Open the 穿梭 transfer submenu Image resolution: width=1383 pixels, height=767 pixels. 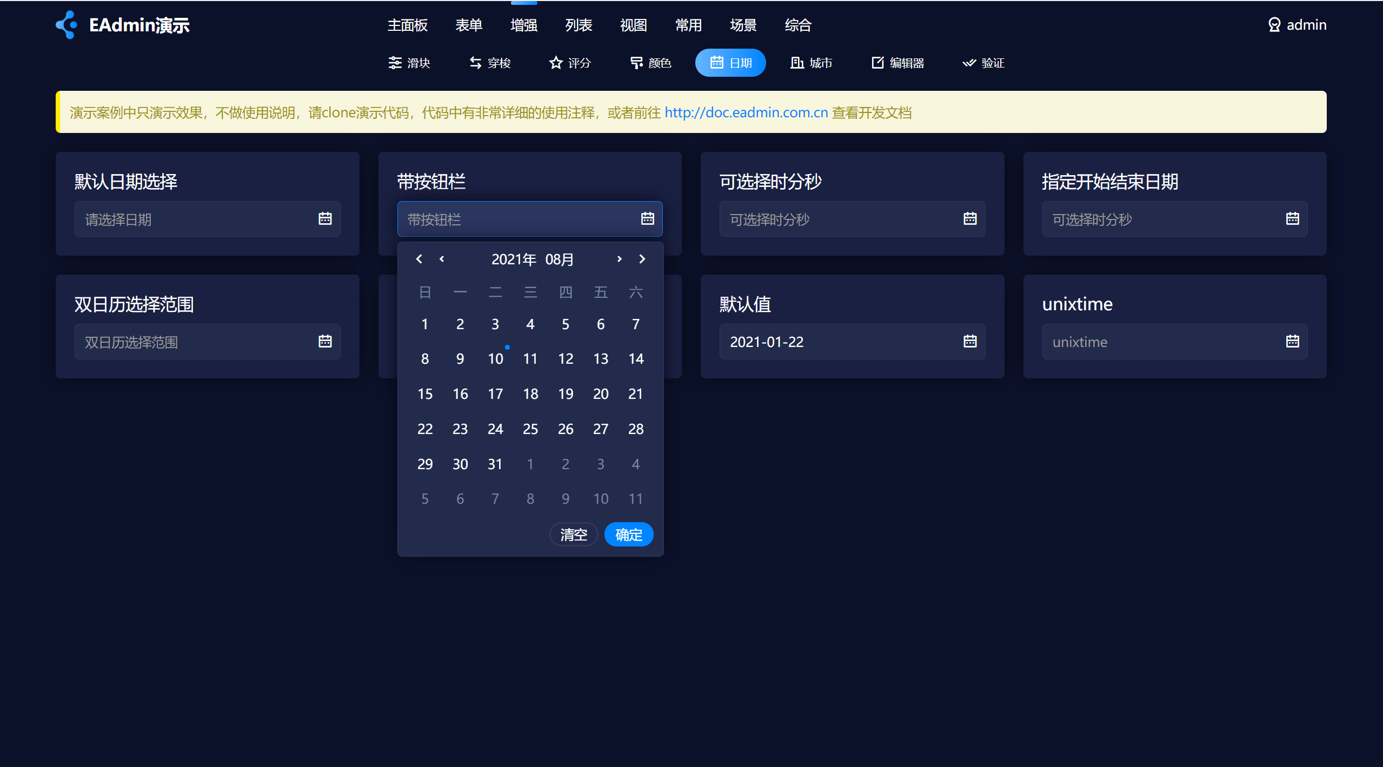(490, 63)
